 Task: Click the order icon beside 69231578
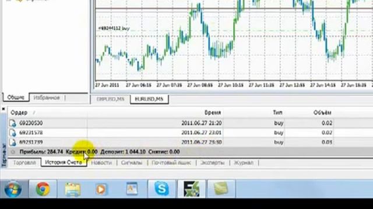click(x=13, y=133)
